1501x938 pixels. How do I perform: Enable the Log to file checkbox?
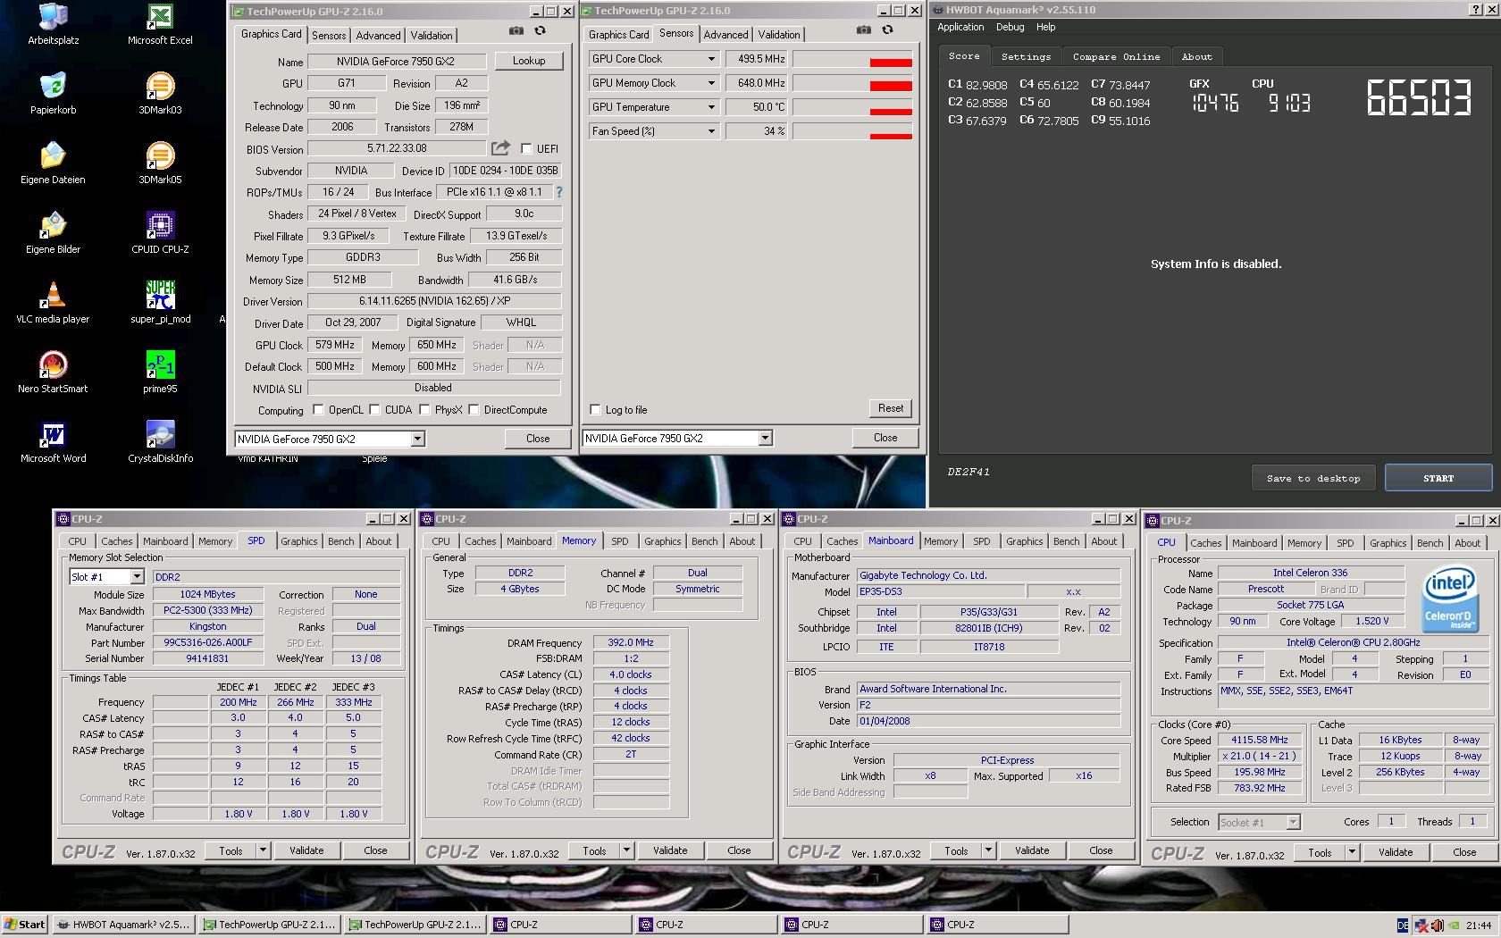coord(595,410)
